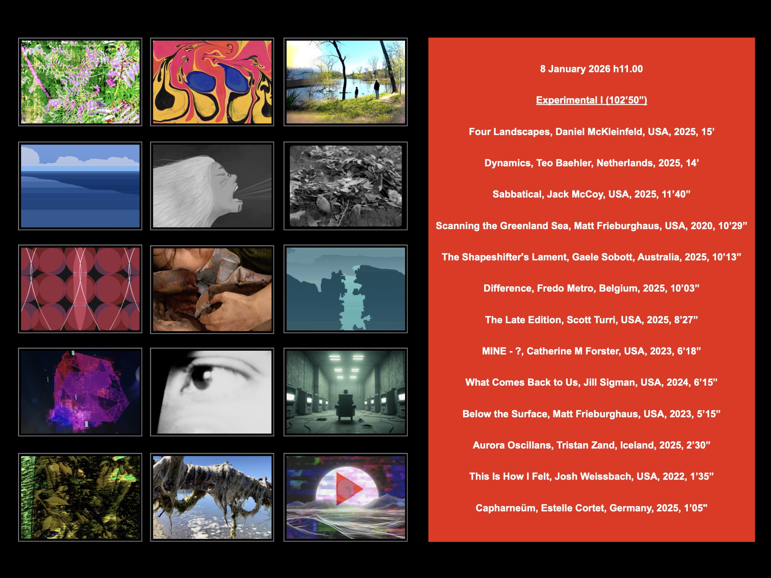The image size is (771, 578).
Task: Click the red circles pattern thumbnail
Action: (x=80, y=289)
